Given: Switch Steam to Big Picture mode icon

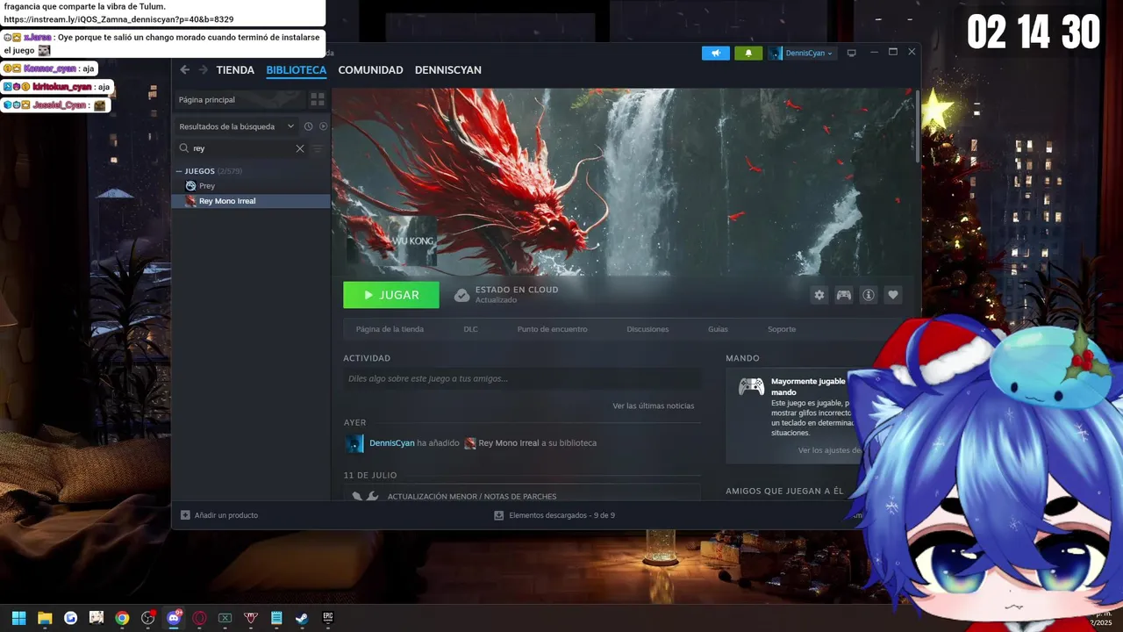Looking at the screenshot, I should pyautogui.click(x=851, y=53).
